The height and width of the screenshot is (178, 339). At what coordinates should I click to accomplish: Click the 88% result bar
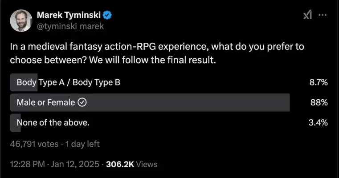150,102
